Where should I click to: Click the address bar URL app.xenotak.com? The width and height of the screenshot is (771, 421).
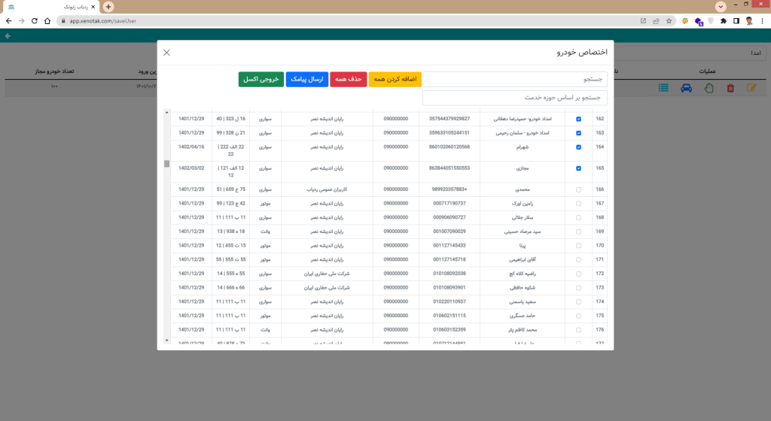pyautogui.click(x=102, y=21)
